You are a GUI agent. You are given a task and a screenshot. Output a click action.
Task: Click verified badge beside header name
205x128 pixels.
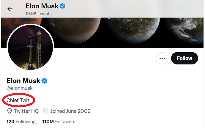62,6
